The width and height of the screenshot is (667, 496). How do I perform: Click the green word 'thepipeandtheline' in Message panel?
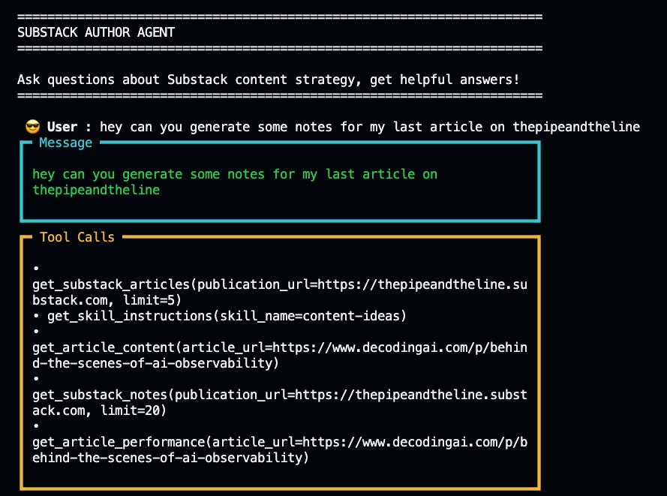96,190
